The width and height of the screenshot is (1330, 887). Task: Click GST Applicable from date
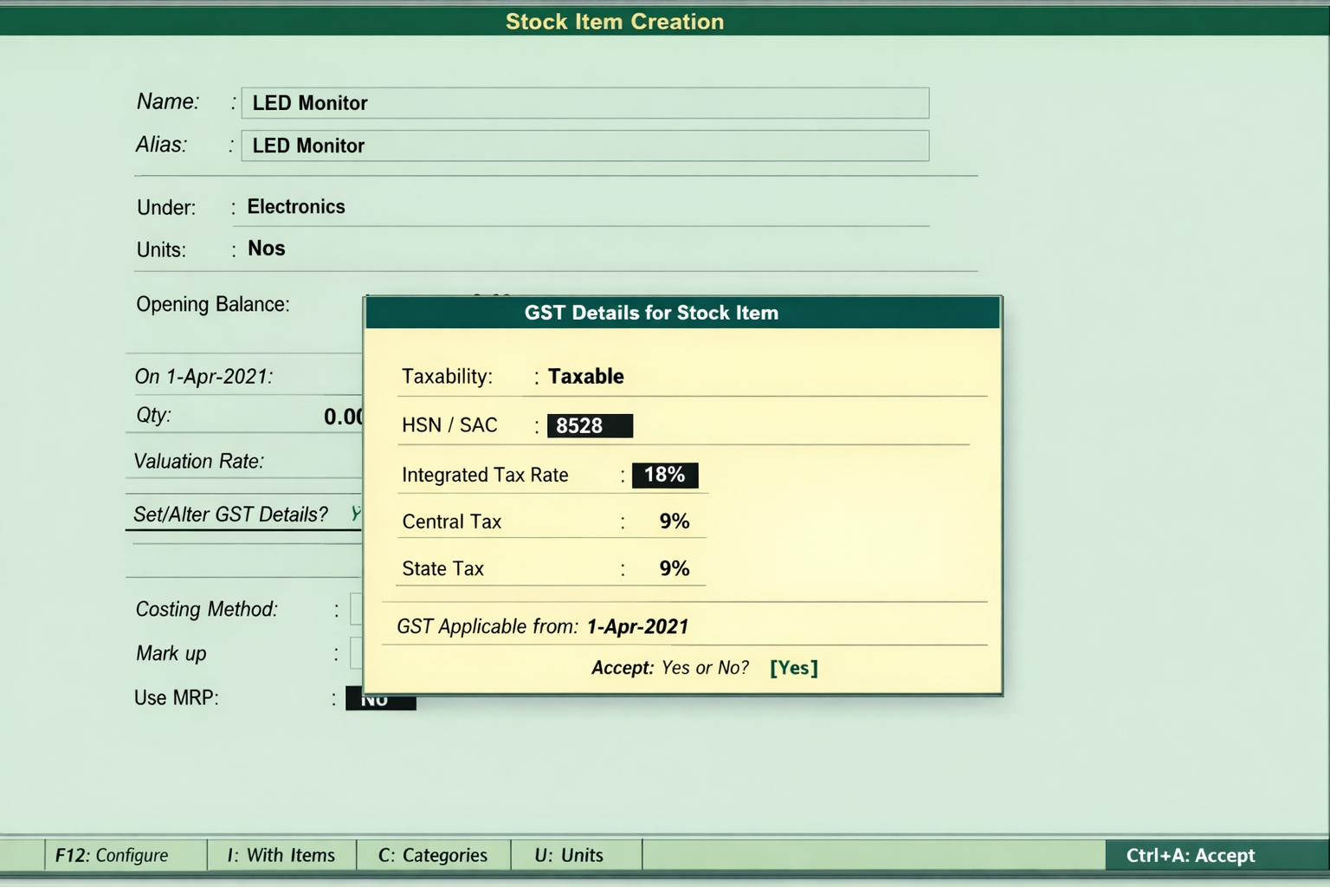pyautogui.click(x=637, y=626)
